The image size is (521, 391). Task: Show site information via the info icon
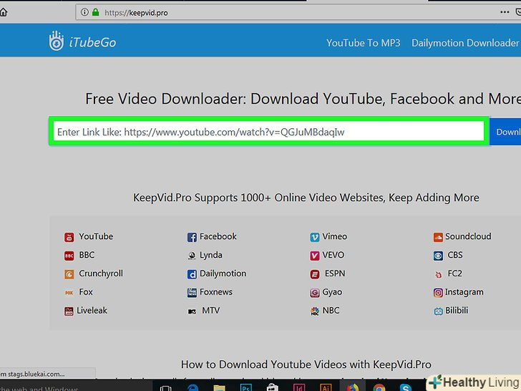[x=84, y=13]
